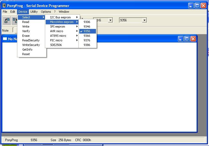Open the 9356 device type dropdown
This screenshot has height=146, width=209.
[x=144, y=20]
